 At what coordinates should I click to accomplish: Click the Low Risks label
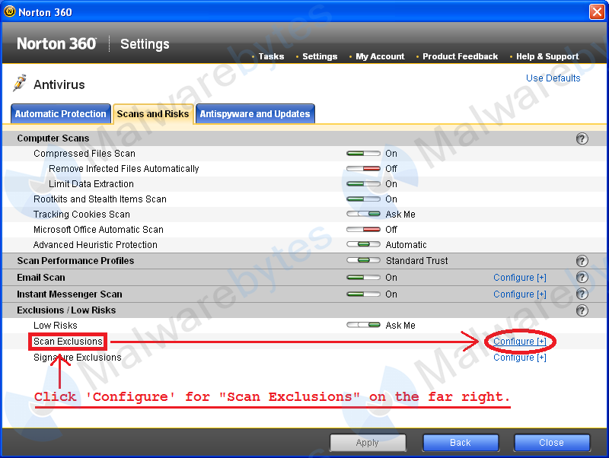(55, 326)
